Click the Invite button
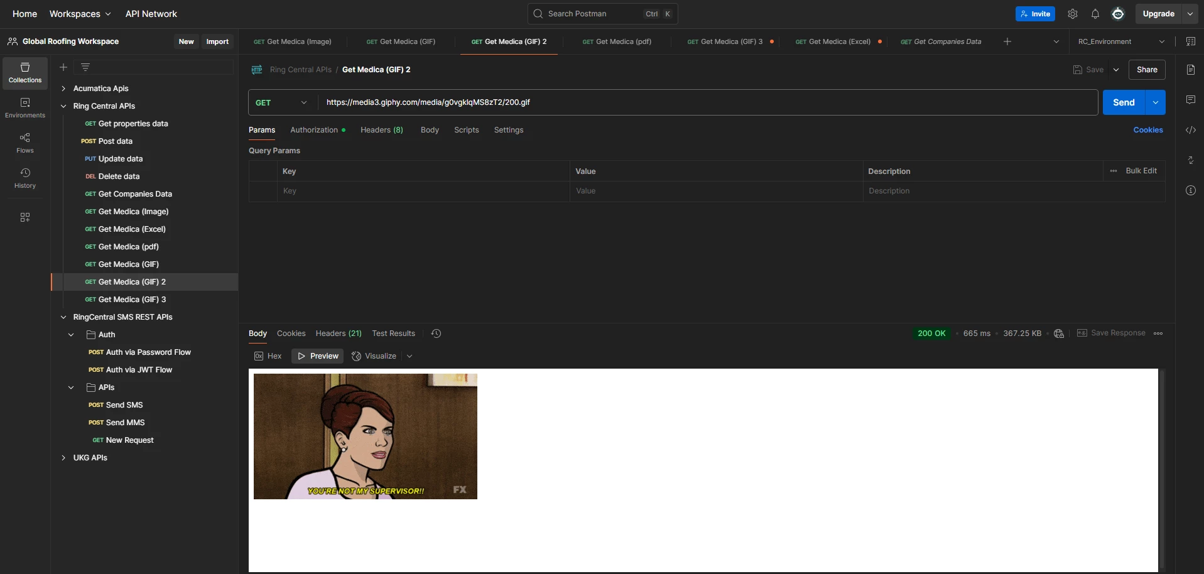This screenshot has width=1204, height=574. pyautogui.click(x=1035, y=14)
